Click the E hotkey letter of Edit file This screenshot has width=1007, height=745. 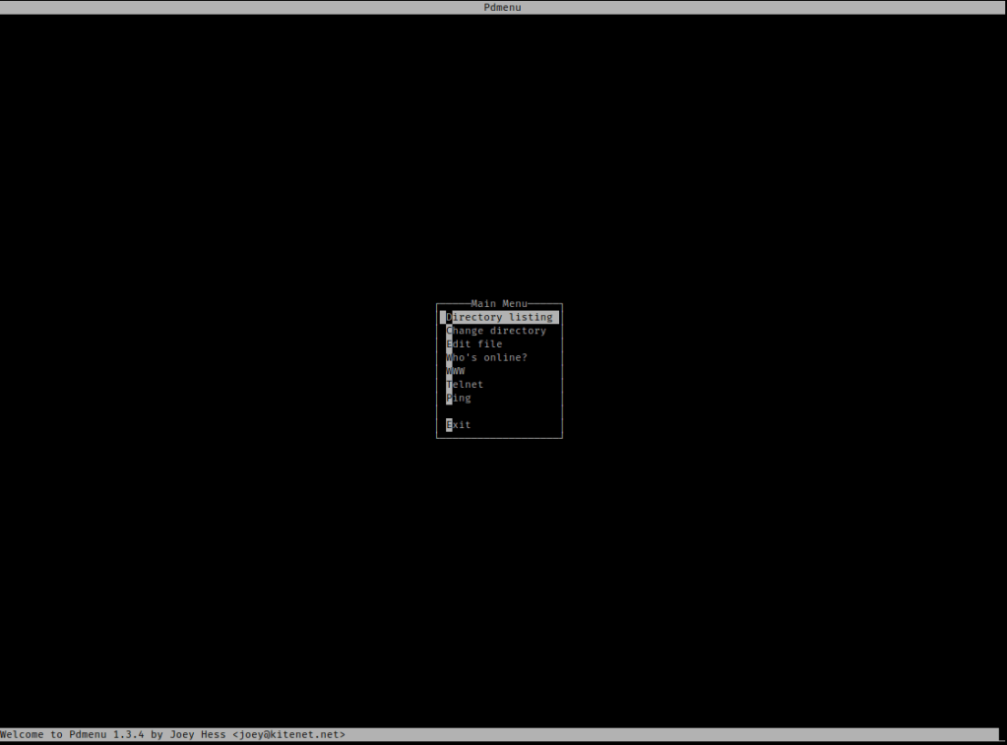449,344
